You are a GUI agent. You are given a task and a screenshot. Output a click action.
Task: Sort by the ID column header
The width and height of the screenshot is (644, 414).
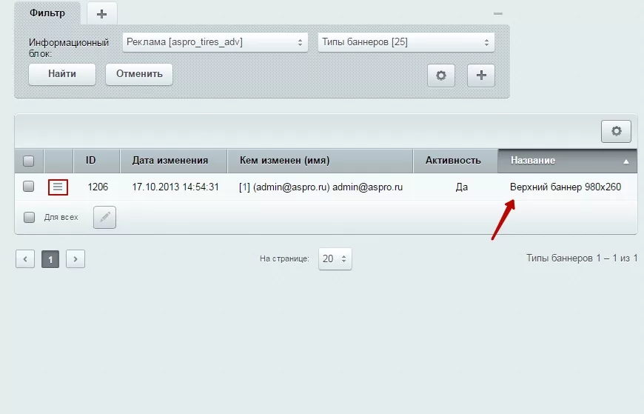tap(96, 160)
